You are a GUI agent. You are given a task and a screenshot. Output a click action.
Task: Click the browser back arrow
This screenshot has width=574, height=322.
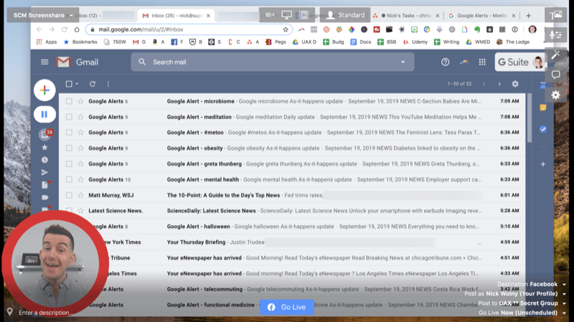[39, 29]
